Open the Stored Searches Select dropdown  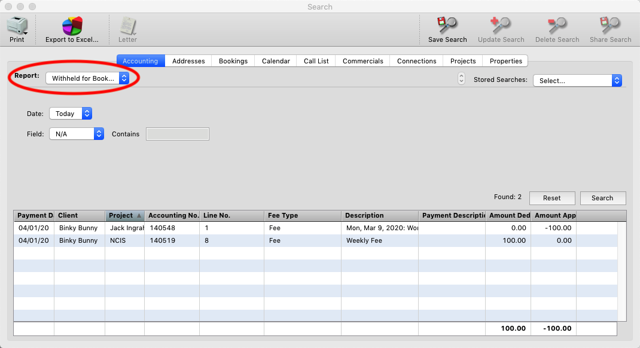[x=578, y=80]
